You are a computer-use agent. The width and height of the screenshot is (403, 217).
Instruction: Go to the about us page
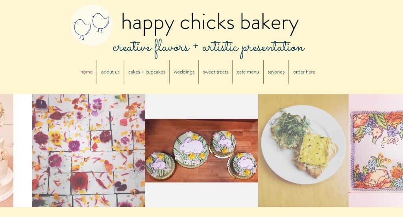pos(110,72)
